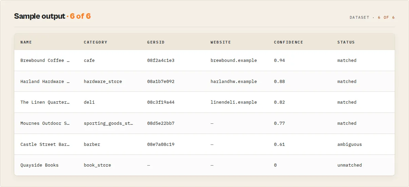Select the Mournes Outdoor name cell
This screenshot has height=187, width=409.
tap(46, 123)
